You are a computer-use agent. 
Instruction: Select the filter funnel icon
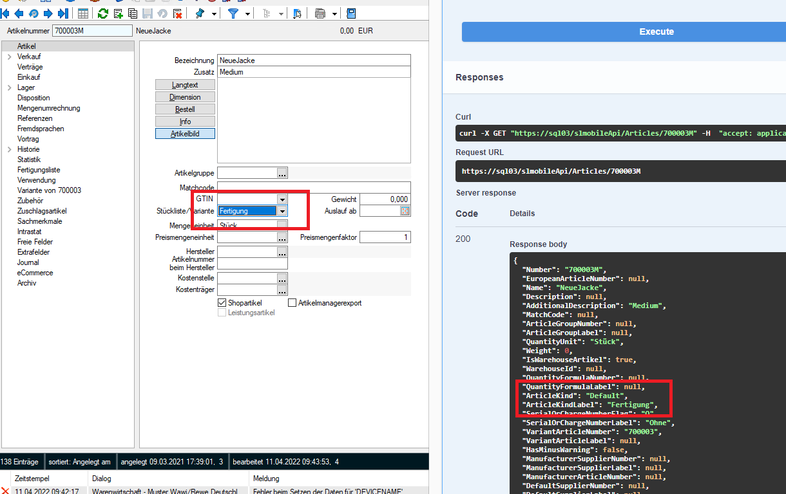coord(233,13)
